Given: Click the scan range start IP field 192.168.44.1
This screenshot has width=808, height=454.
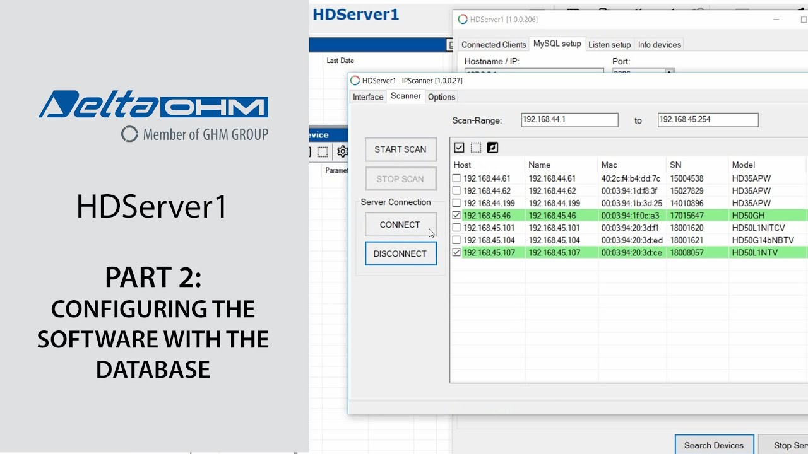Looking at the screenshot, I should [569, 120].
